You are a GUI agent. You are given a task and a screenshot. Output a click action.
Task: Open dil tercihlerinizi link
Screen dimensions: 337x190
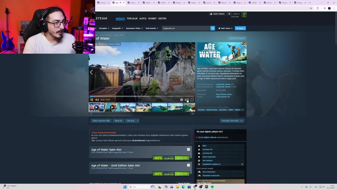(138, 140)
